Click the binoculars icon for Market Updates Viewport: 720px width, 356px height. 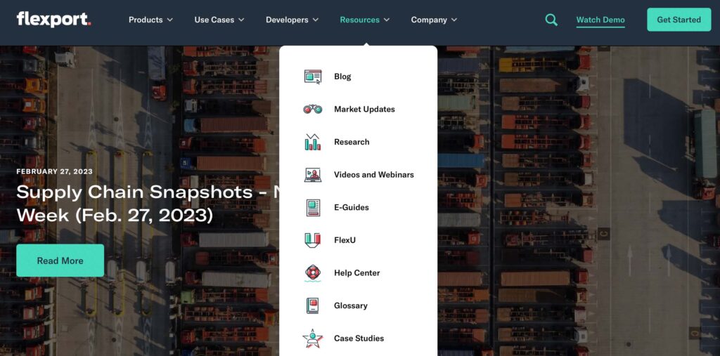pyautogui.click(x=313, y=109)
